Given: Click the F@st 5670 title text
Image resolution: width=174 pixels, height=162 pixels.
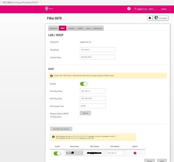Looking at the screenshot, I should tap(54, 18).
